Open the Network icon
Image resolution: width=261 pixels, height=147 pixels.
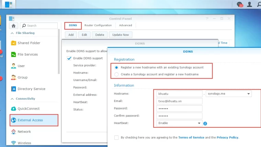(x=13, y=132)
